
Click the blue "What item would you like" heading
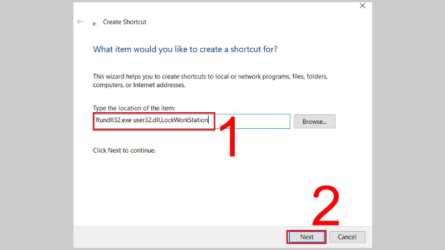(185, 49)
